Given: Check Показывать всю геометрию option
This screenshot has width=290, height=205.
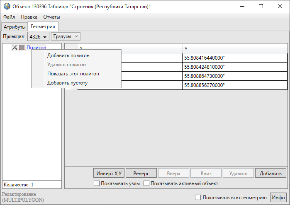Looking at the screenshot, I should 198,198.
